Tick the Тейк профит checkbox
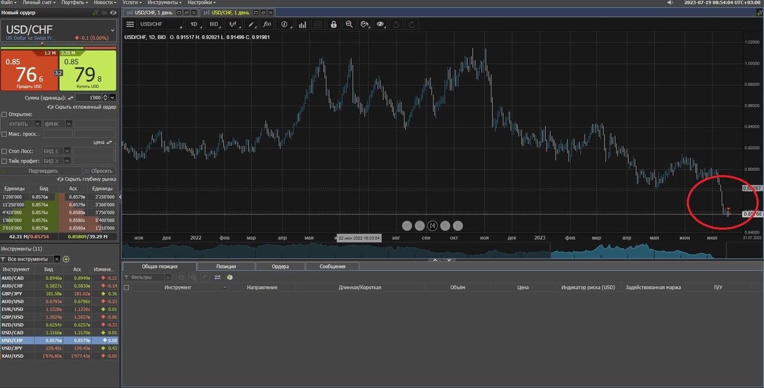Screen dimensions: 764x388 coord(4,161)
